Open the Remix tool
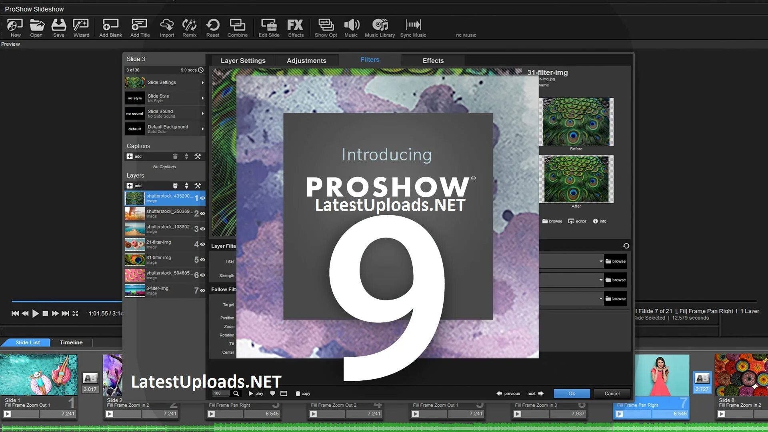768x432 pixels. pyautogui.click(x=189, y=27)
